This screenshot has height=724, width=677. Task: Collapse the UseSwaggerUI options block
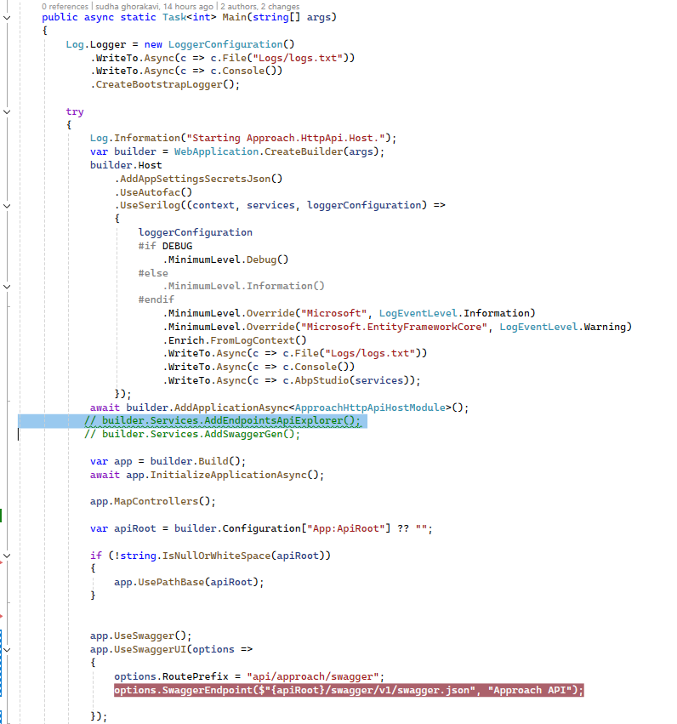(x=7, y=649)
